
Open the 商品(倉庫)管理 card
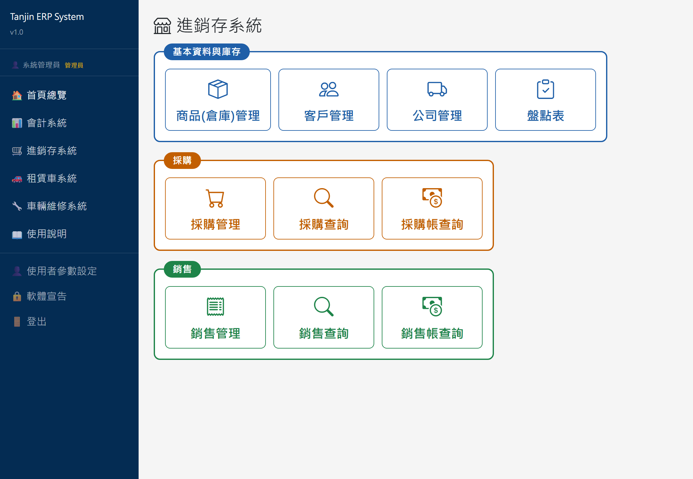click(x=218, y=100)
